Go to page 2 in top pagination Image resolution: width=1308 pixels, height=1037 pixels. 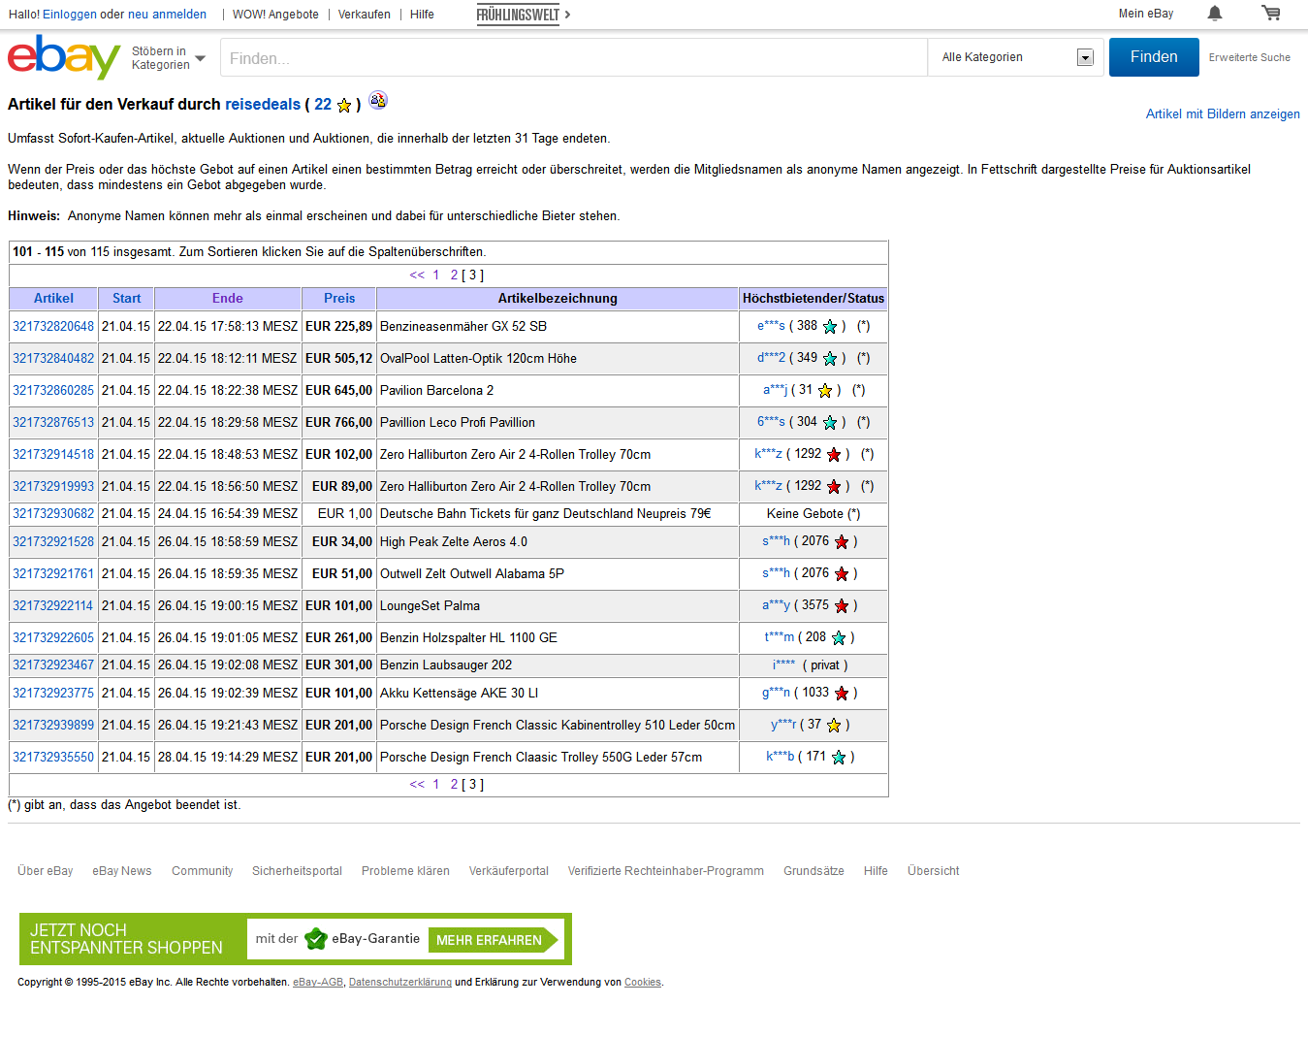pos(454,275)
